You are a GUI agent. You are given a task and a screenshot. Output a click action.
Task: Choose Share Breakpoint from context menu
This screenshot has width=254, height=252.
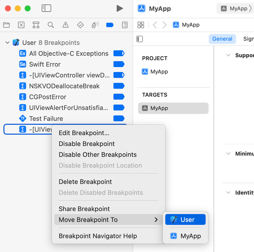click(108, 209)
